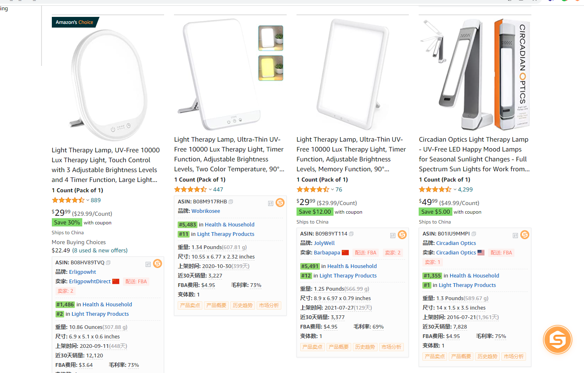Expand rating breakdown chevron beside 889 reviews
The width and height of the screenshot is (584, 373).
pos(88,200)
